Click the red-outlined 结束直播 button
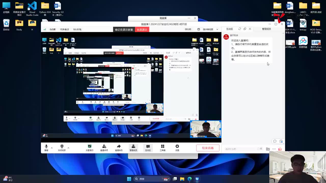The image size is (326, 183). [208, 148]
